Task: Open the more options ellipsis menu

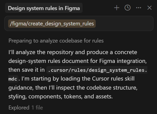Action: [x=139, y=8]
